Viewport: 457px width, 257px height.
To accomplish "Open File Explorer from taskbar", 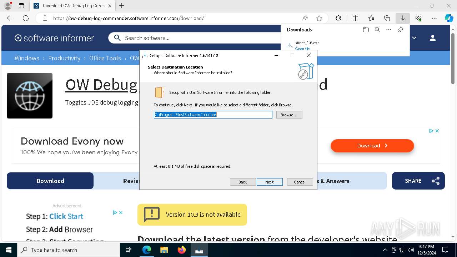I will click(x=164, y=250).
